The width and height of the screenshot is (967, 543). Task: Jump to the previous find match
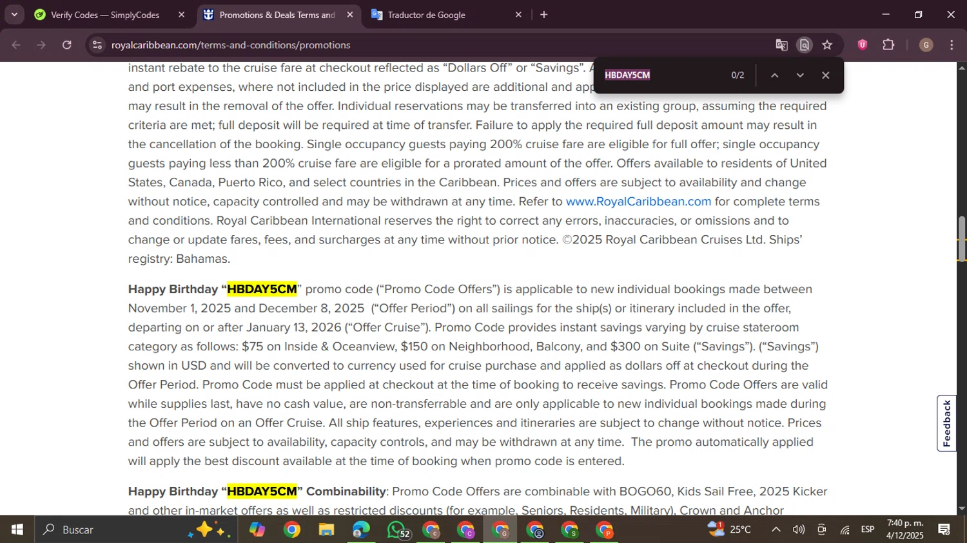click(x=775, y=75)
